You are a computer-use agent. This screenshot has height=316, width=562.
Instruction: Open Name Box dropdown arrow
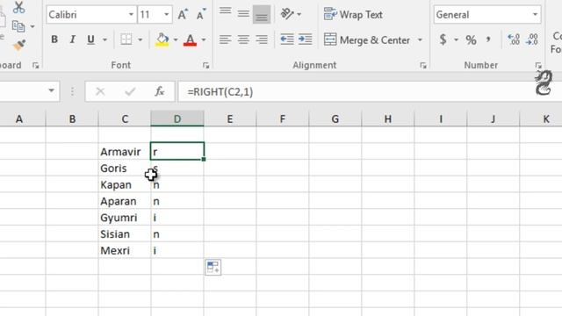point(51,90)
